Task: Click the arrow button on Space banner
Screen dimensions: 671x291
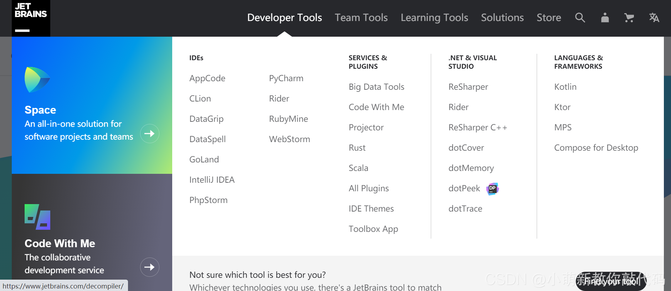Action: [x=149, y=134]
